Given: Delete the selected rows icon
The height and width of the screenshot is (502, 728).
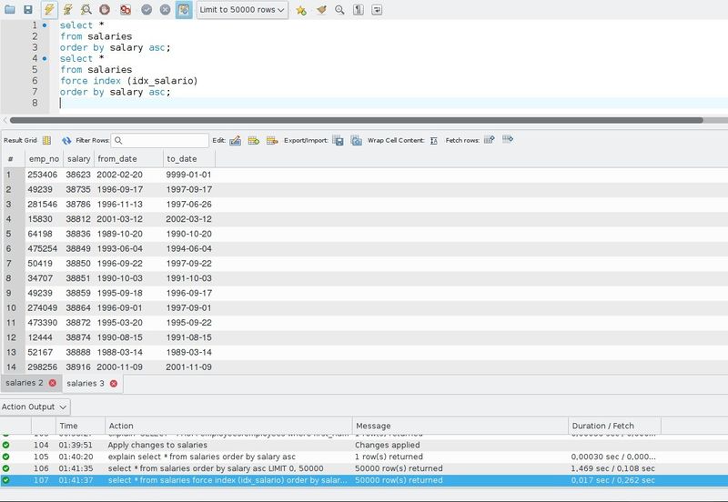Looking at the screenshot, I should point(272,140).
